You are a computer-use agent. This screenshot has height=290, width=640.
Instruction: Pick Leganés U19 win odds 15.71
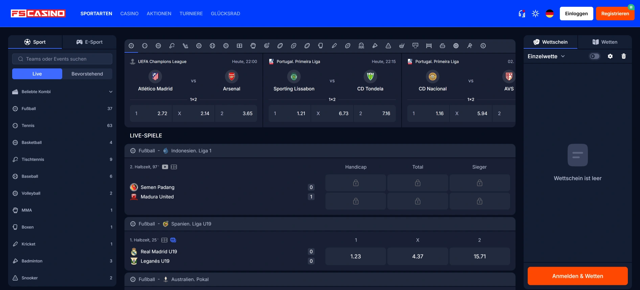coord(480,256)
